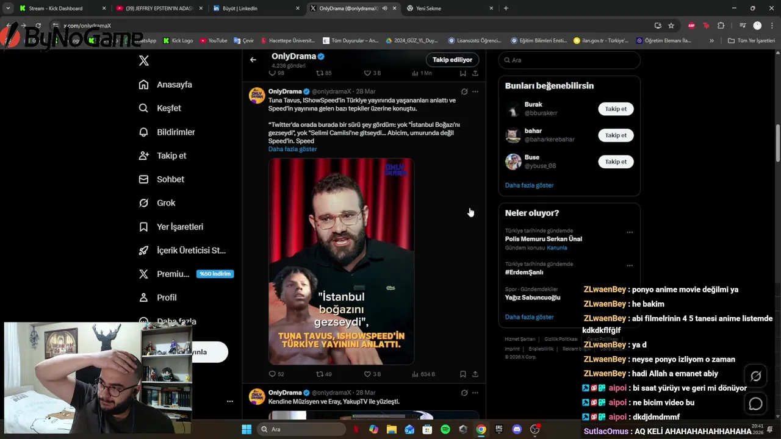Open Yer İşaretleri bookmarks

[x=171, y=227]
